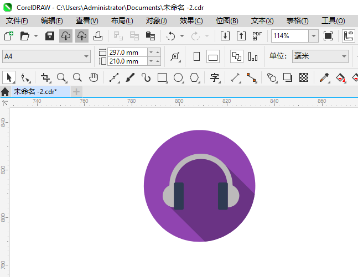
Task: Expand the zoom level 114% dropdown
Action: [313, 36]
